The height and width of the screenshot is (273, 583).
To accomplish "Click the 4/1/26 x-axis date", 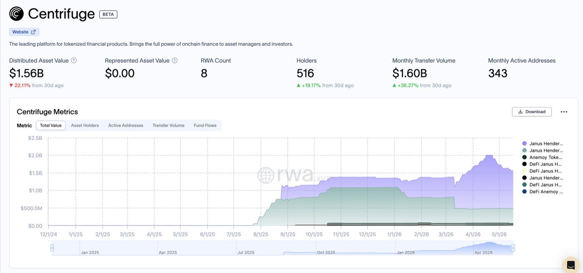I will pos(473,234).
